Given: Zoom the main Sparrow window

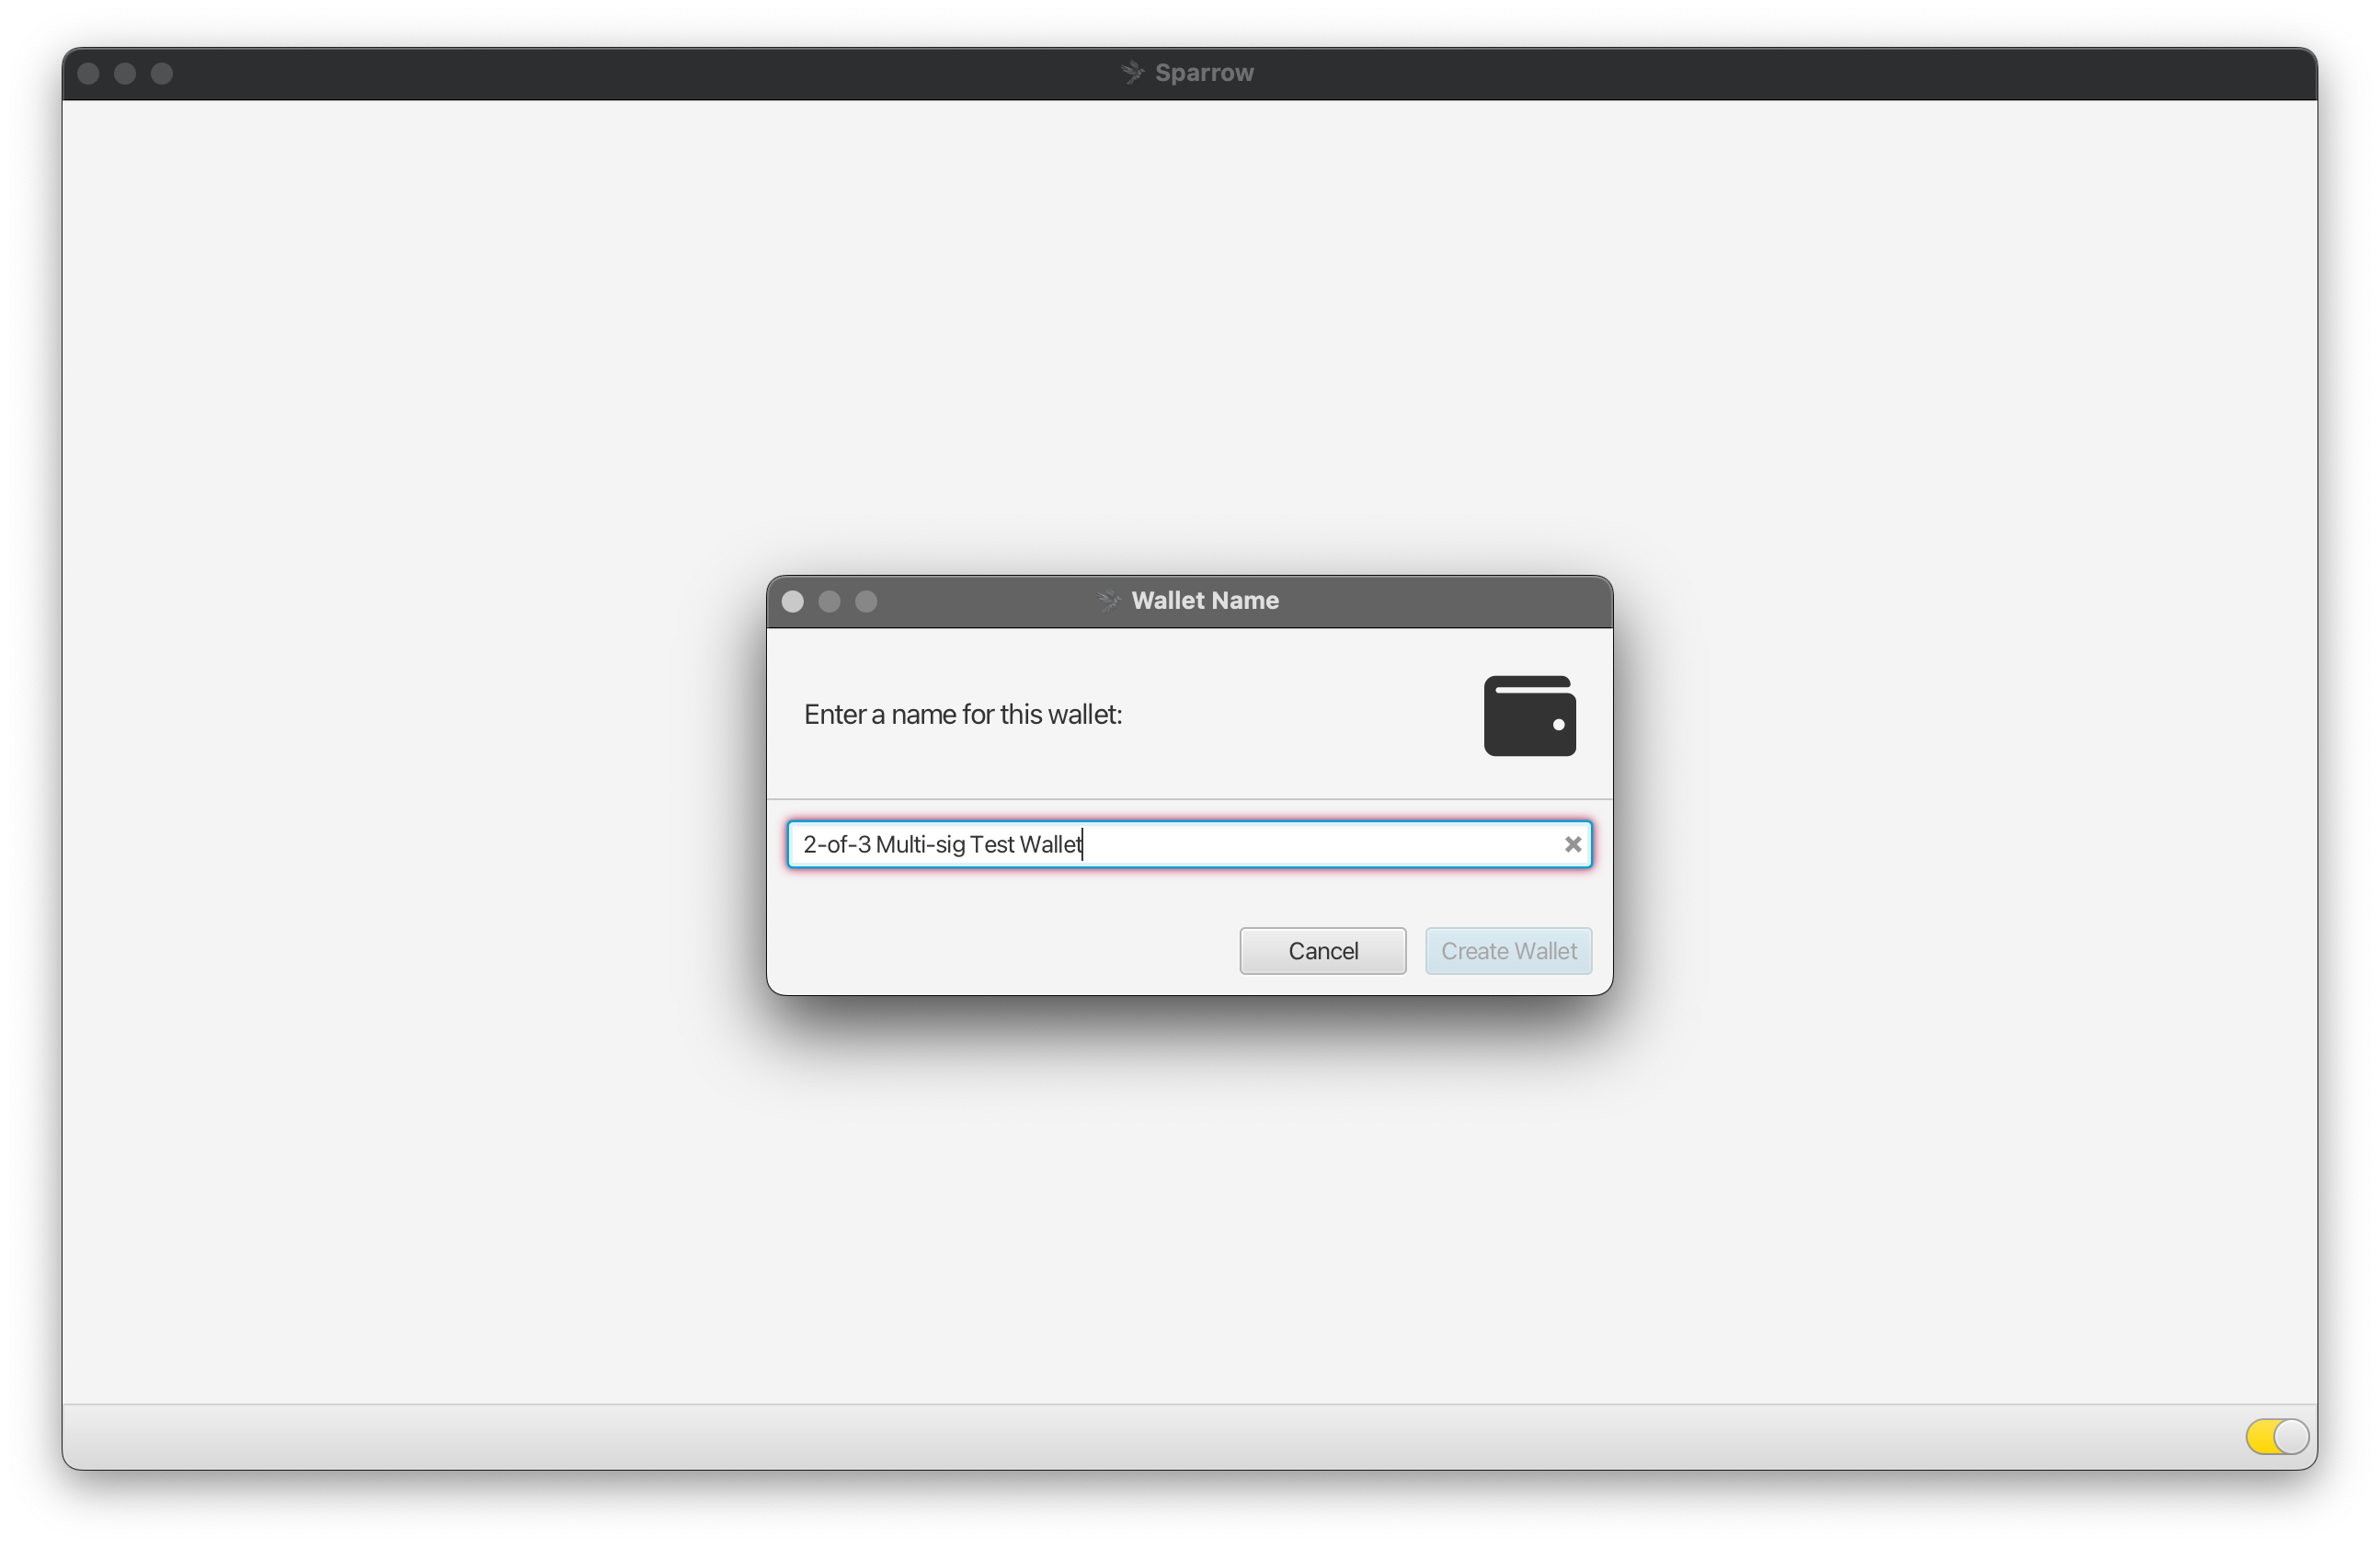Looking at the screenshot, I should pos(162,74).
